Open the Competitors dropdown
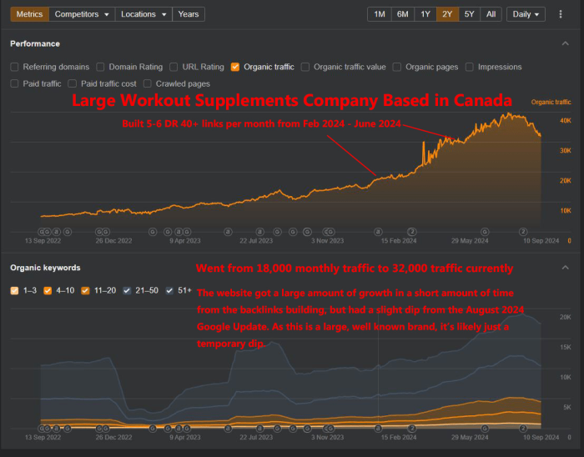 pyautogui.click(x=82, y=14)
